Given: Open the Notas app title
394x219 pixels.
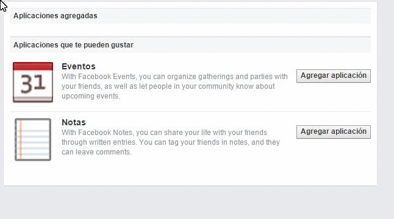Looking at the screenshot, I should 74,122.
